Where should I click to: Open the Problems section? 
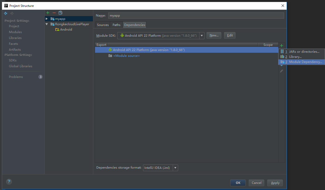[x=16, y=77]
